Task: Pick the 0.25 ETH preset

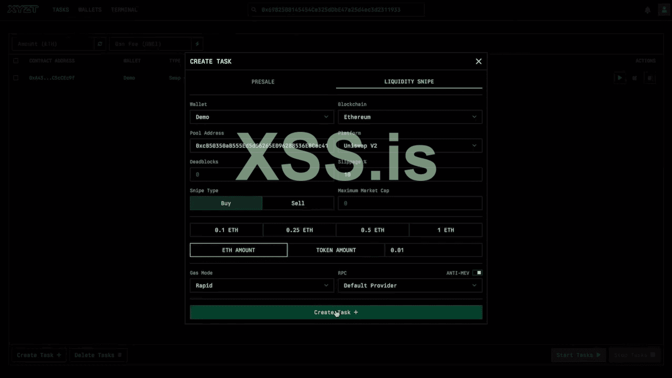Action: (x=300, y=230)
